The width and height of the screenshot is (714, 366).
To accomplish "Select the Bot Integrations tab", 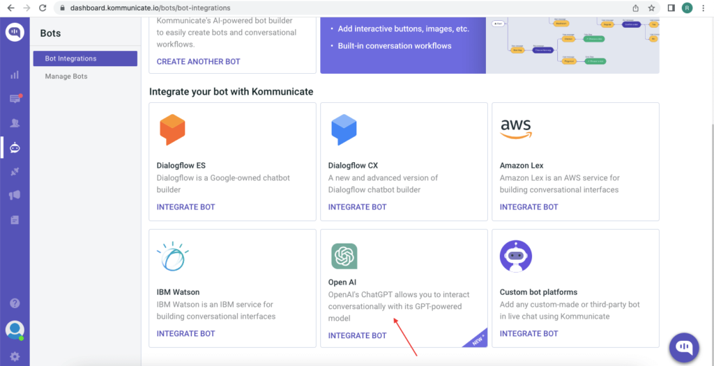I will click(84, 58).
